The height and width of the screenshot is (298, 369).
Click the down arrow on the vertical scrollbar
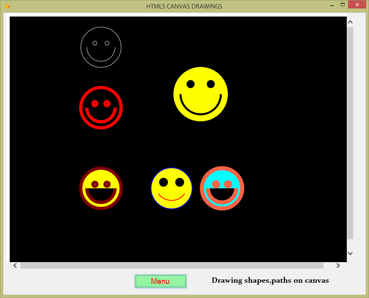[350, 253]
